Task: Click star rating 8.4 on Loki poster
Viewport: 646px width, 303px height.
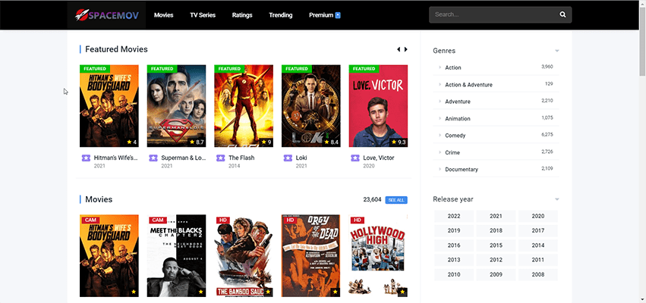Action: (x=332, y=142)
